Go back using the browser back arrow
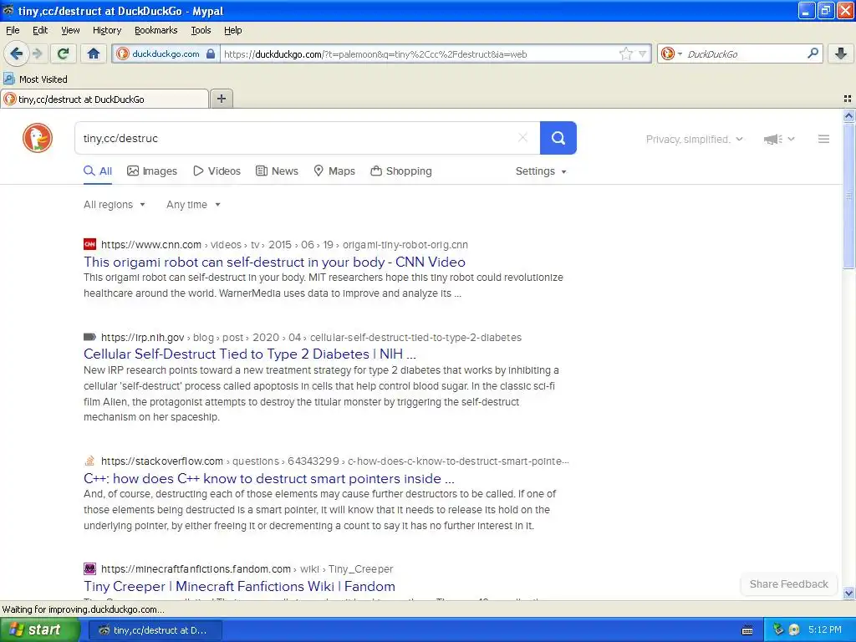Screen dimensions: 856x642 point(16,53)
